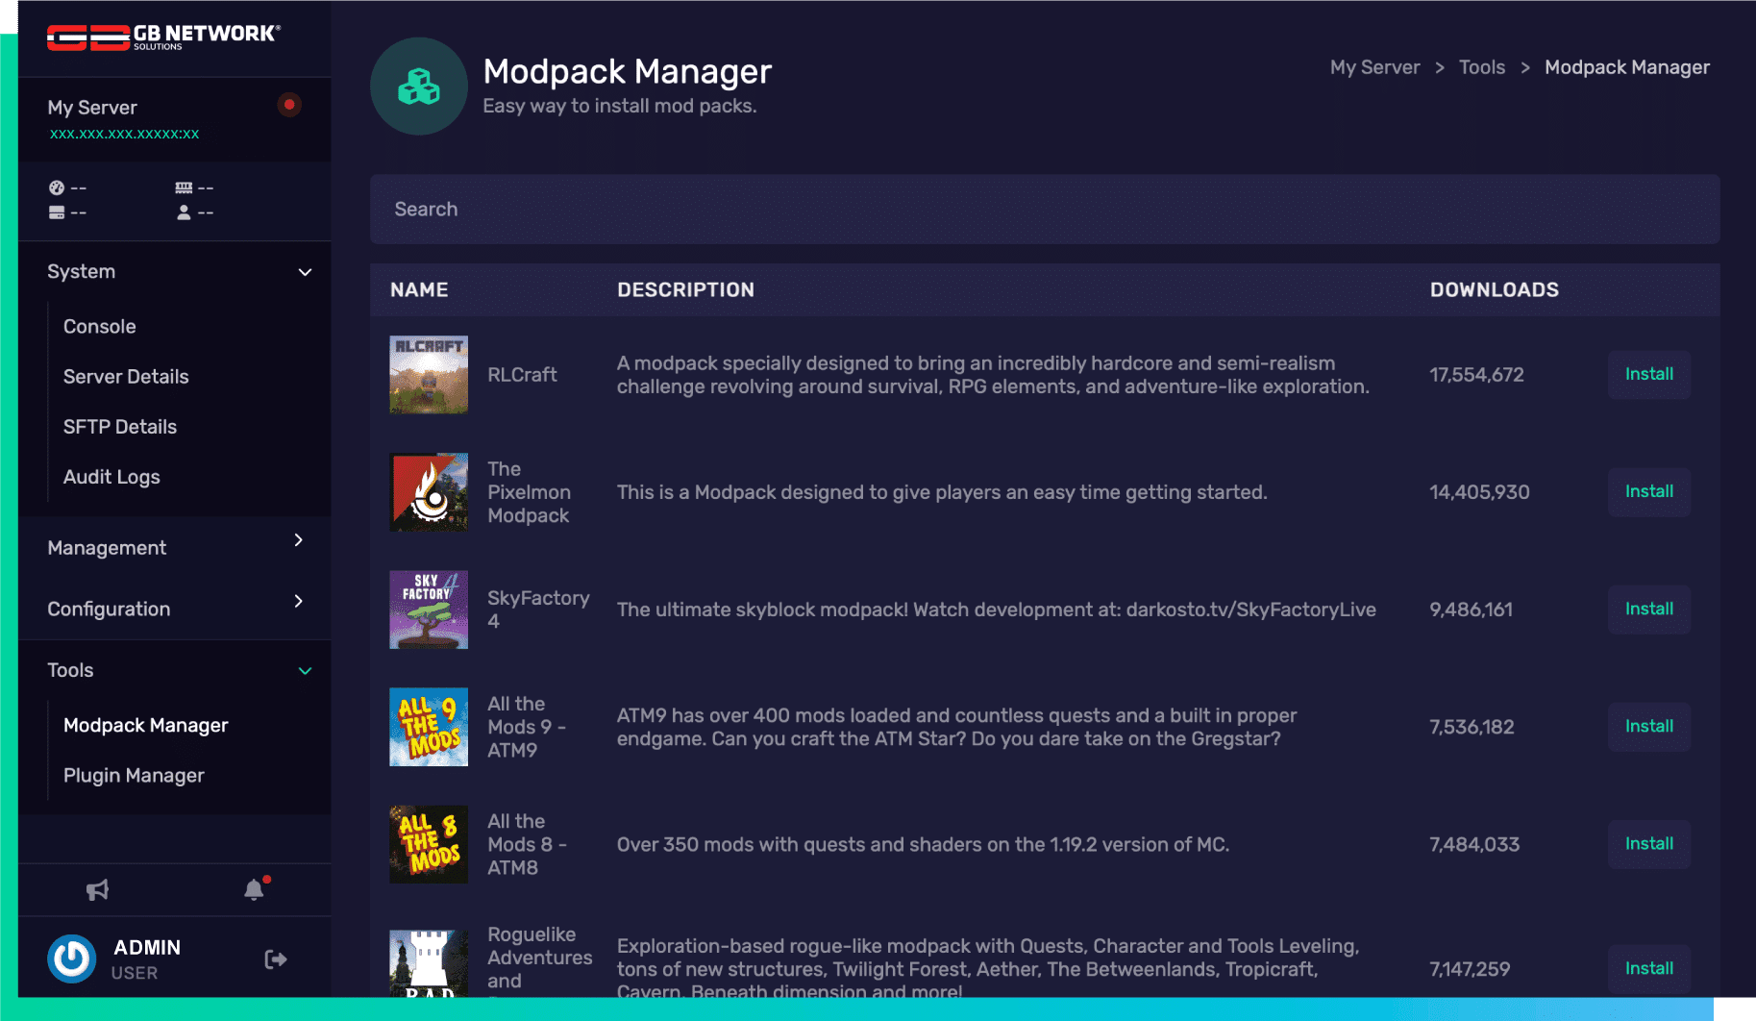Screen dimensions: 1756x1021
Task: Open the RLCraft modpack thumbnail
Action: pyautogui.click(x=429, y=375)
